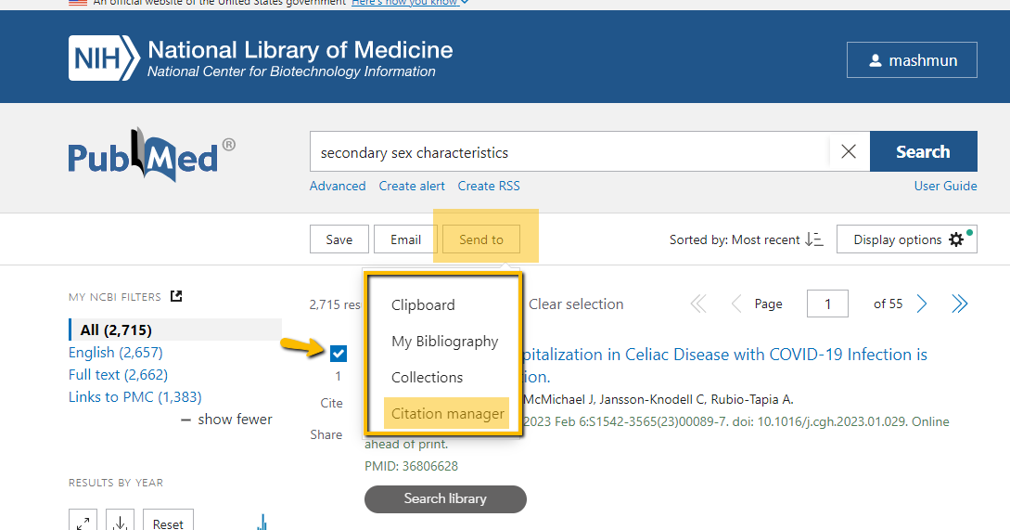Viewport: 1010px width, 530px height.
Task: Click the Sorted by: Most recent label
Action: [x=735, y=239]
